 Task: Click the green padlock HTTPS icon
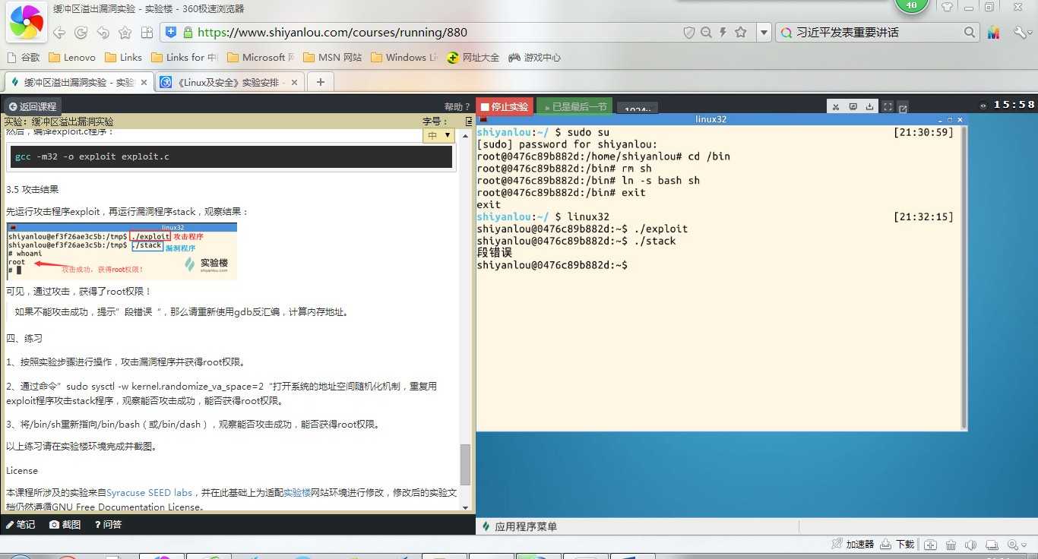pos(187,32)
